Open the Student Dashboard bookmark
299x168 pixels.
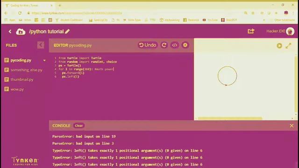point(69,20)
